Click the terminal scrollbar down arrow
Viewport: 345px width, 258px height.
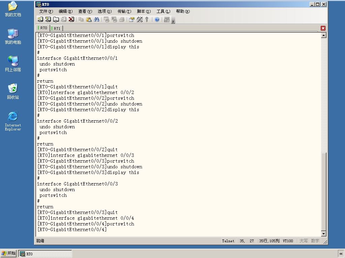(324, 234)
